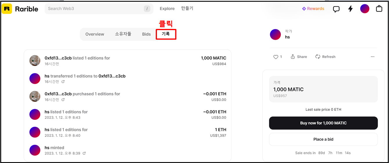Open the Explore menu item
Screen dimensions: 389x163
coord(167,9)
